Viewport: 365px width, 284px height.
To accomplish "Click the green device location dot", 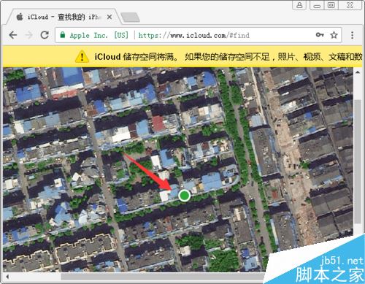I will click(x=184, y=196).
